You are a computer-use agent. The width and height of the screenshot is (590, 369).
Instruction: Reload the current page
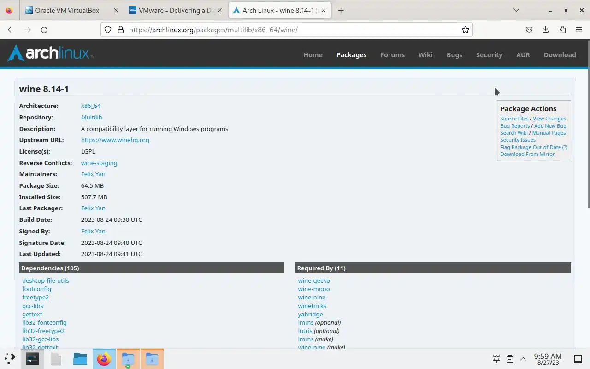pos(44,30)
